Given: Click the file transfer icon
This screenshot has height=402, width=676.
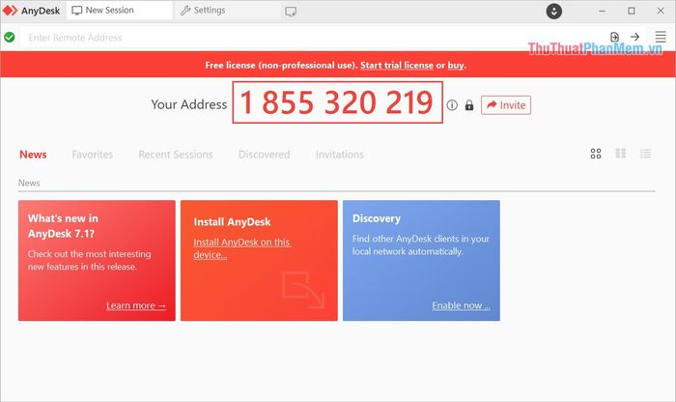Looking at the screenshot, I should pos(615,37).
